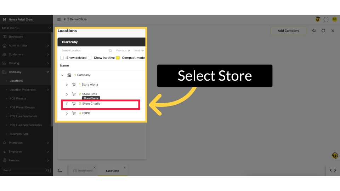Click the fullscreen icon in top bar
Image resolution: width=340 pixels, height=191 pixels.
(x=326, y=19)
